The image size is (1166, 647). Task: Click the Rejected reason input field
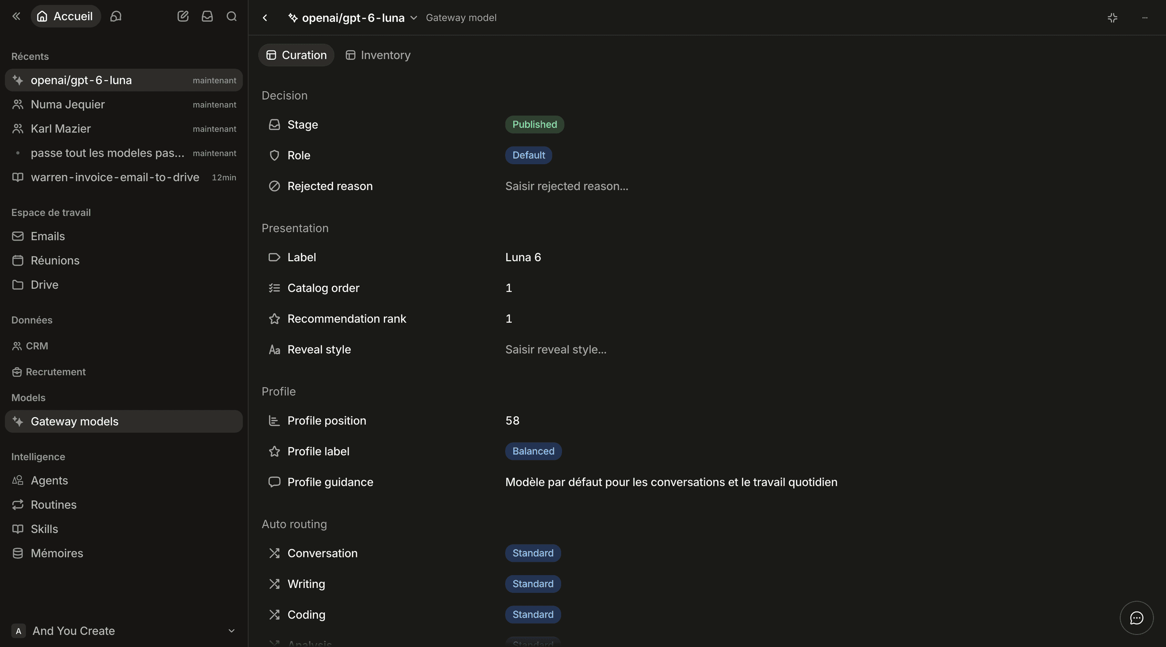(x=567, y=186)
